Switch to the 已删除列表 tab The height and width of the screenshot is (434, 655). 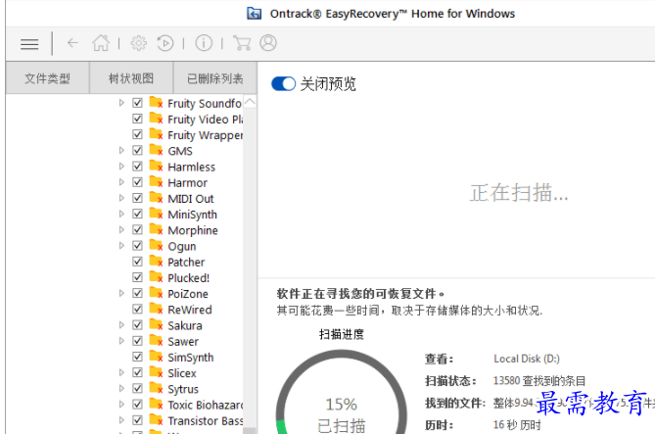click(x=214, y=78)
